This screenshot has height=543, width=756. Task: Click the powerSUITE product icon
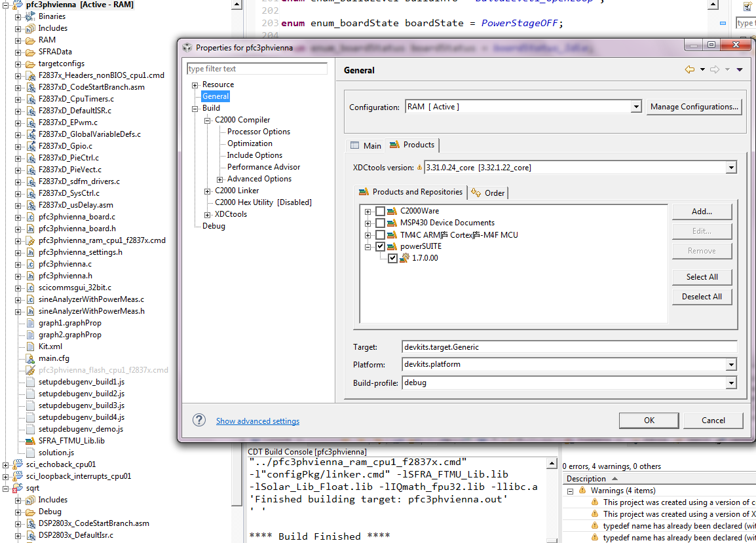coord(392,246)
